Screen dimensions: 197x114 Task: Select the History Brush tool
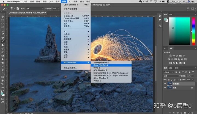[x=2, y=49]
